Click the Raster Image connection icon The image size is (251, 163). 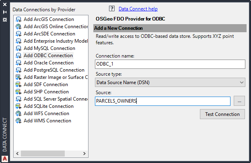pos(19,77)
